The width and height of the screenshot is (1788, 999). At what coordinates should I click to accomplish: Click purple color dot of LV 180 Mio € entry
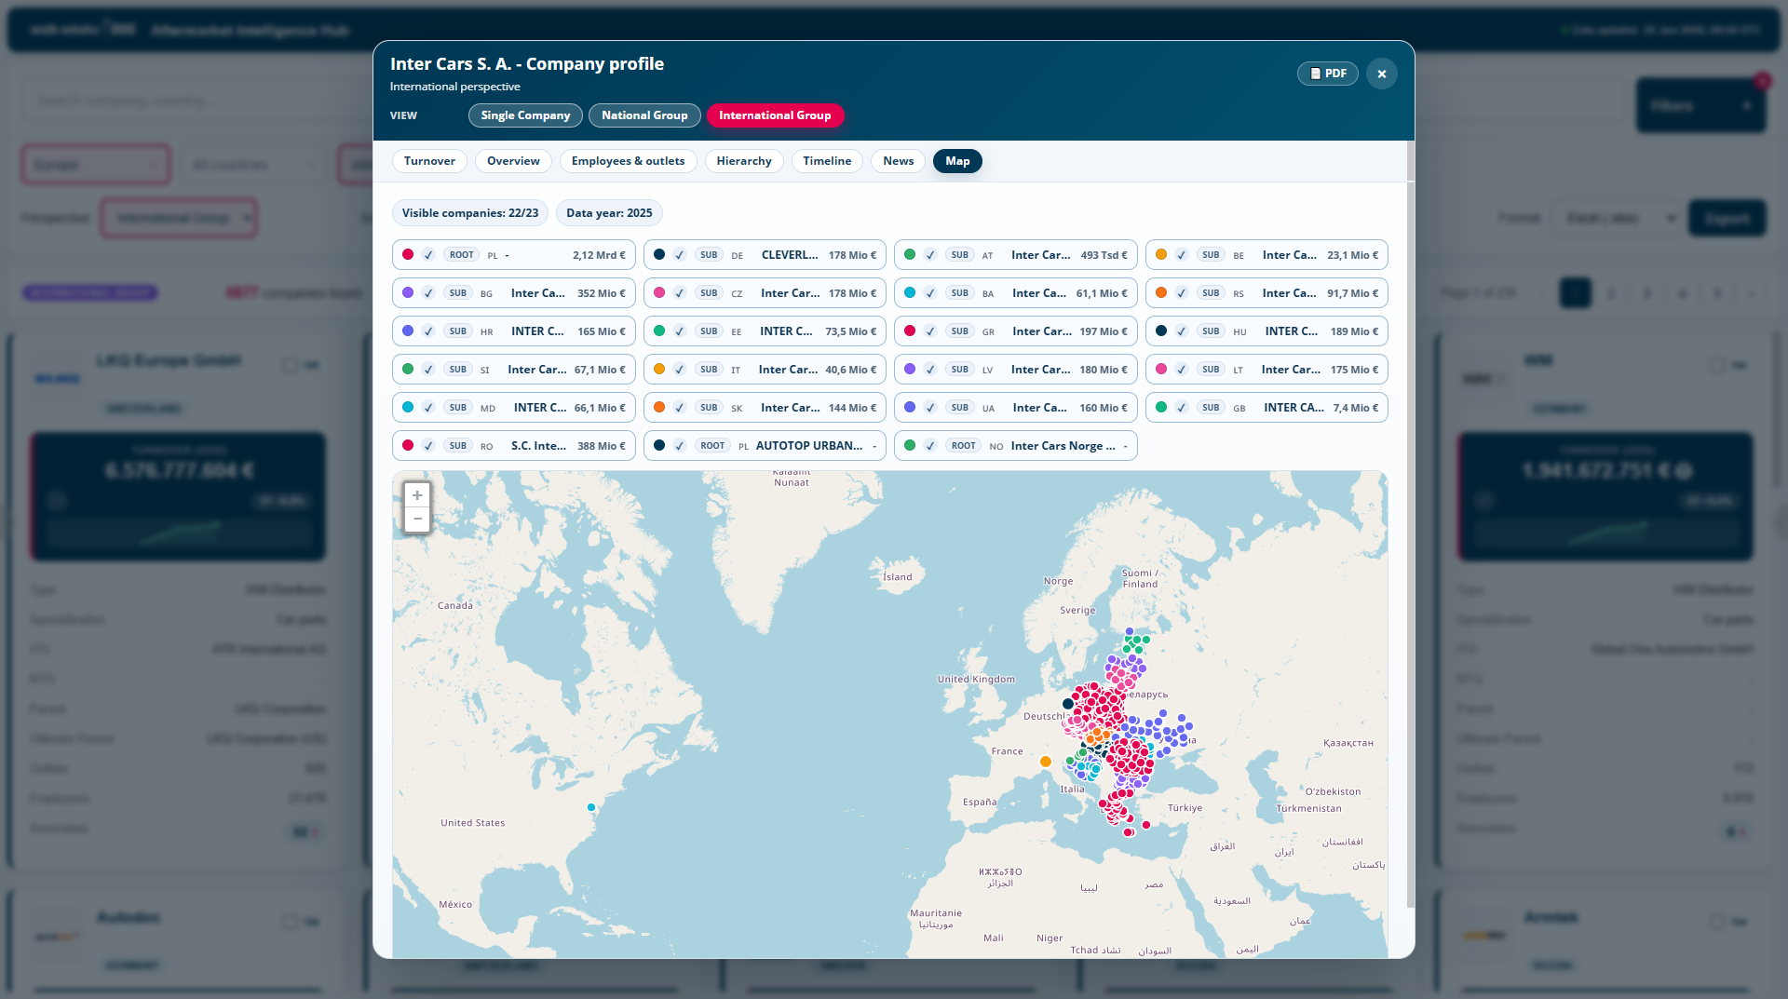tap(910, 369)
